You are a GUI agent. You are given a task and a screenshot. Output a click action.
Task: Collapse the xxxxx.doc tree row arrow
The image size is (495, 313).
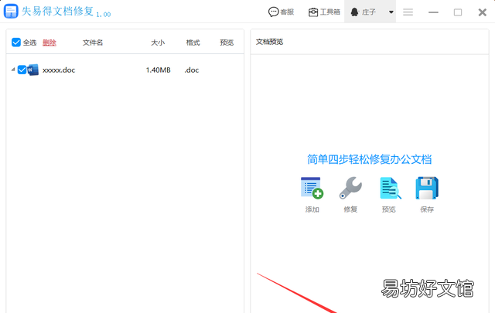(x=13, y=70)
